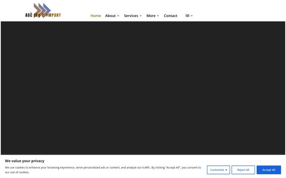286x178 pixels.
Task: Click the AGC the Company logo
Action: pos(43,11)
